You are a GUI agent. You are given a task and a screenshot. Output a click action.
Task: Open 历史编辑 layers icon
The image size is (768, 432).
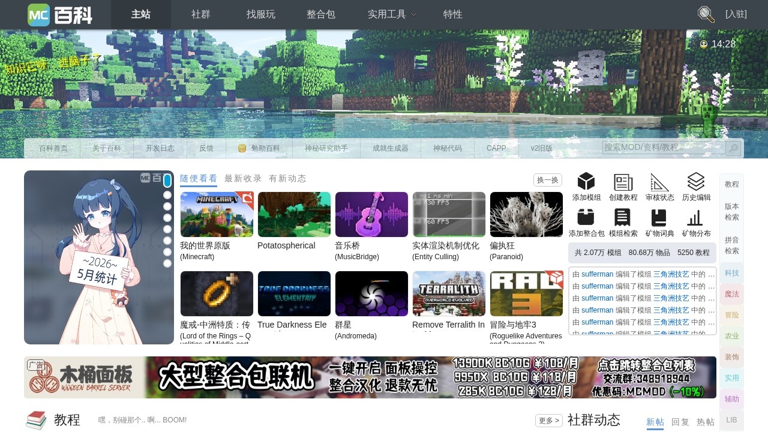(696, 182)
